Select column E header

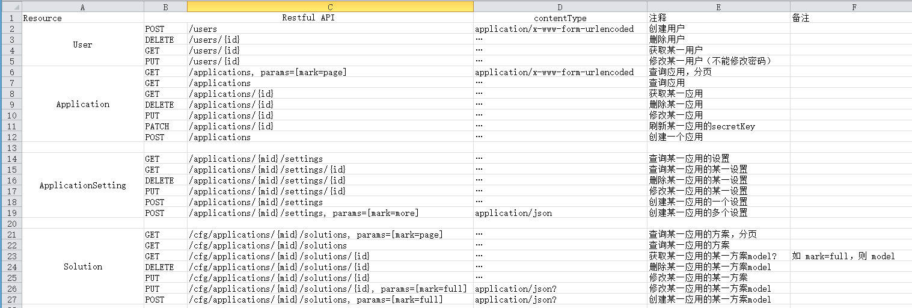718,7
